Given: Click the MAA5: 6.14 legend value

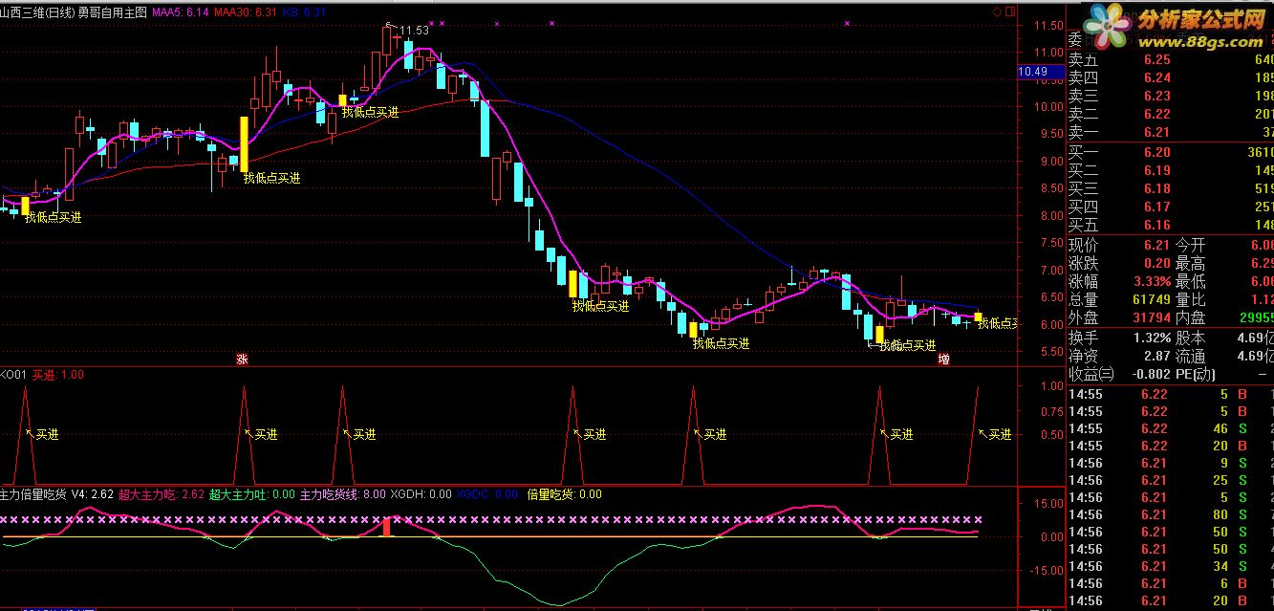Looking at the screenshot, I should coord(181,12).
